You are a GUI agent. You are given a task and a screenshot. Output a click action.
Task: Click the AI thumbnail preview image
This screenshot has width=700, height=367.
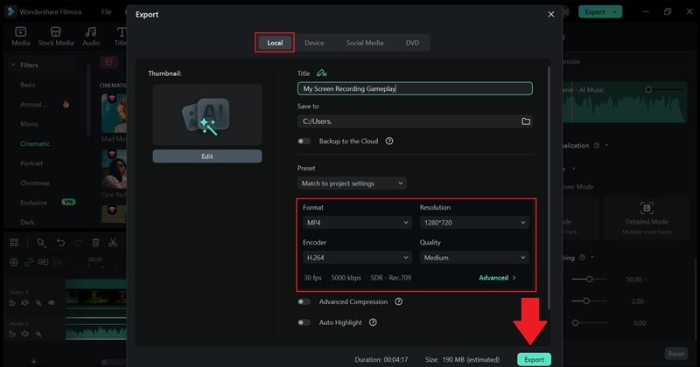(x=207, y=115)
